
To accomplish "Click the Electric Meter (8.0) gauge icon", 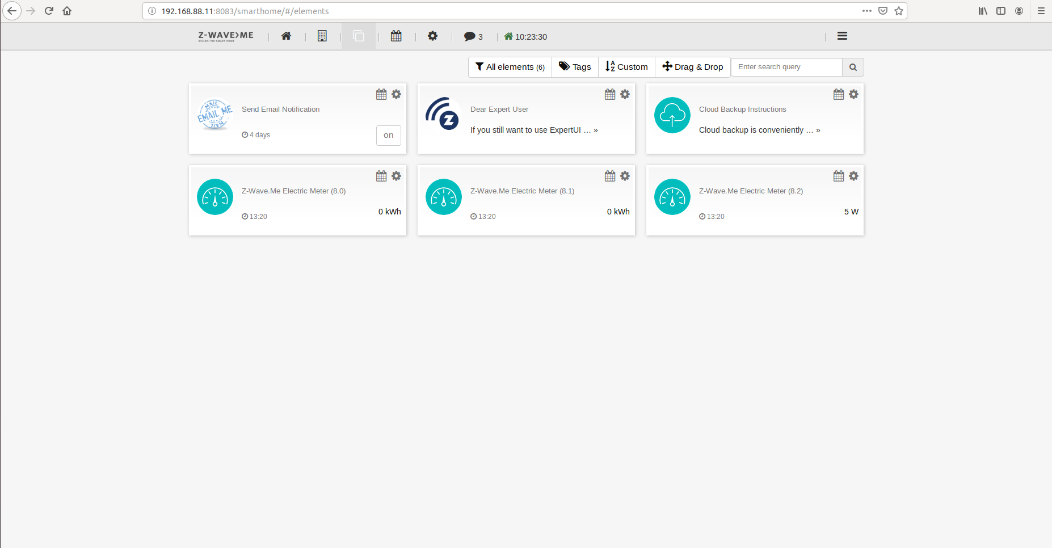I will (215, 197).
